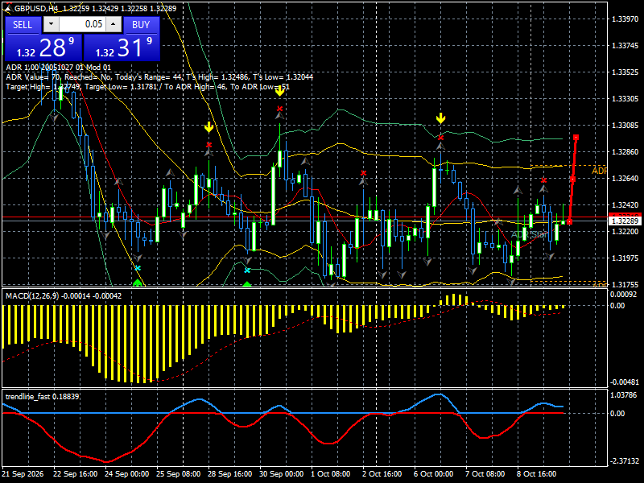
Task: Select the red X marker below the 28 Sep yellow arrow
Action: [209, 145]
